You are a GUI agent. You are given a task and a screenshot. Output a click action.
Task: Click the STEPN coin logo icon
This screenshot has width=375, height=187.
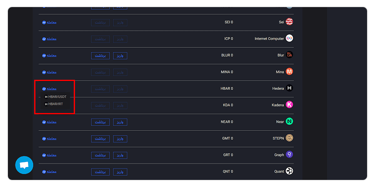[x=290, y=138]
